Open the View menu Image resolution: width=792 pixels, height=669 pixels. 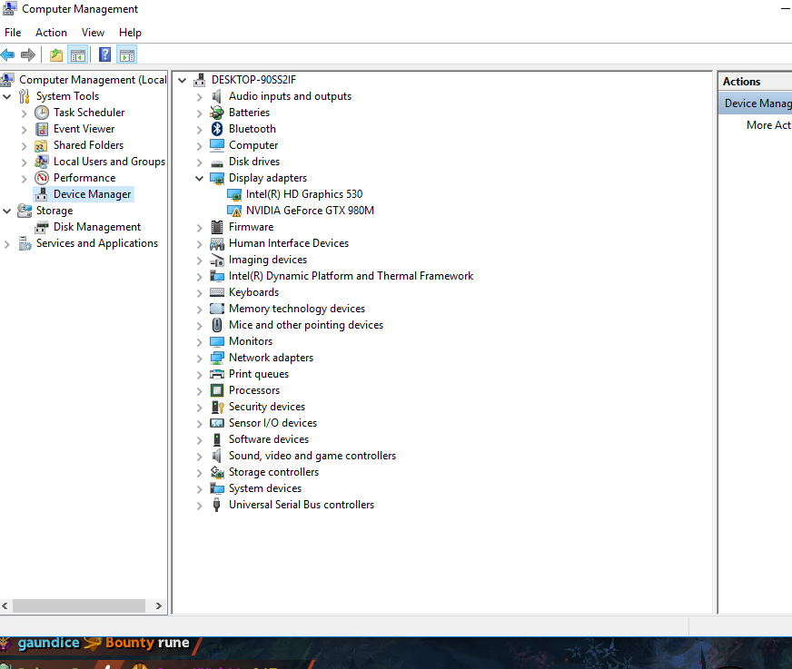click(x=93, y=33)
